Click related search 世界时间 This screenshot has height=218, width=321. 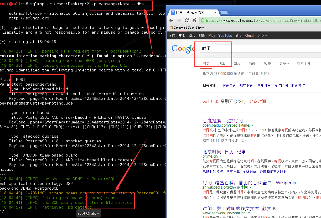tap(264, 85)
